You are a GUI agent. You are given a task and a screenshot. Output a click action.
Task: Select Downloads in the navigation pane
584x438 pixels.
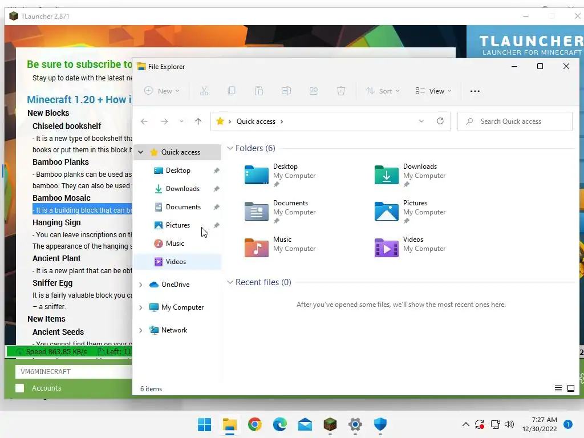pos(182,189)
